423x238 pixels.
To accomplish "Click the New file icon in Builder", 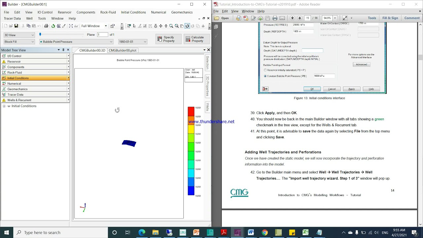I will pos(6,26).
